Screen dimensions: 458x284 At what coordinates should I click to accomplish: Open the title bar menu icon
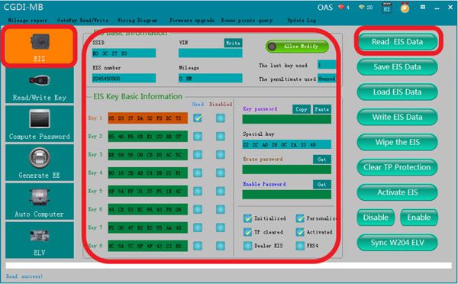pos(423,7)
